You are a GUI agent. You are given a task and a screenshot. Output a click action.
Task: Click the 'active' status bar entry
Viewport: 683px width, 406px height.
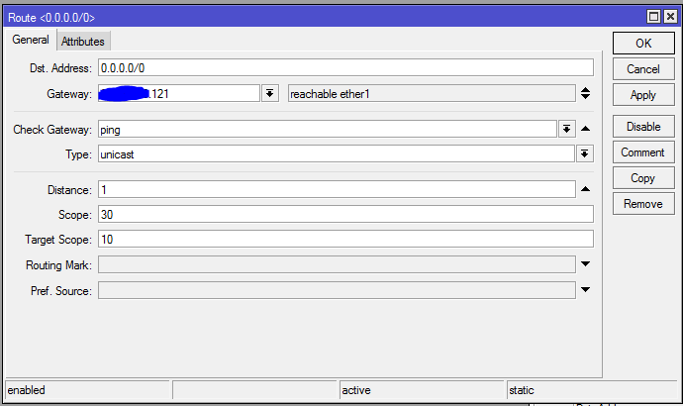(422, 390)
